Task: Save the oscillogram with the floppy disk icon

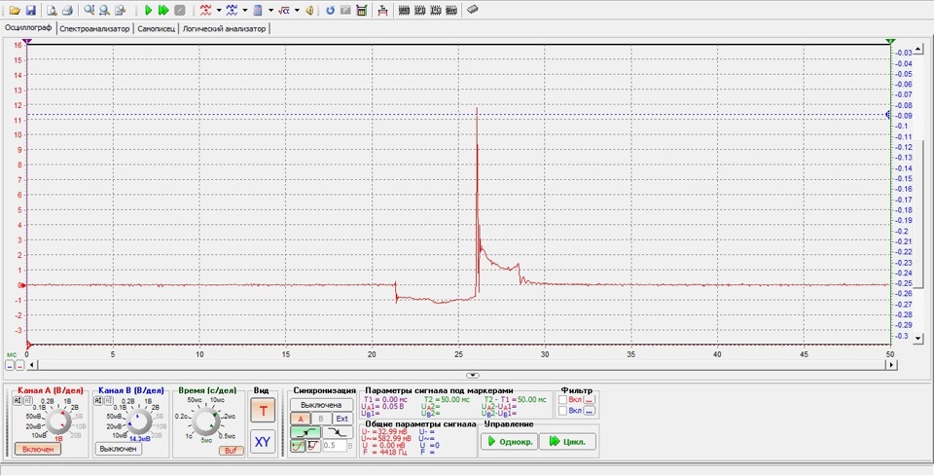Action: [x=31, y=10]
